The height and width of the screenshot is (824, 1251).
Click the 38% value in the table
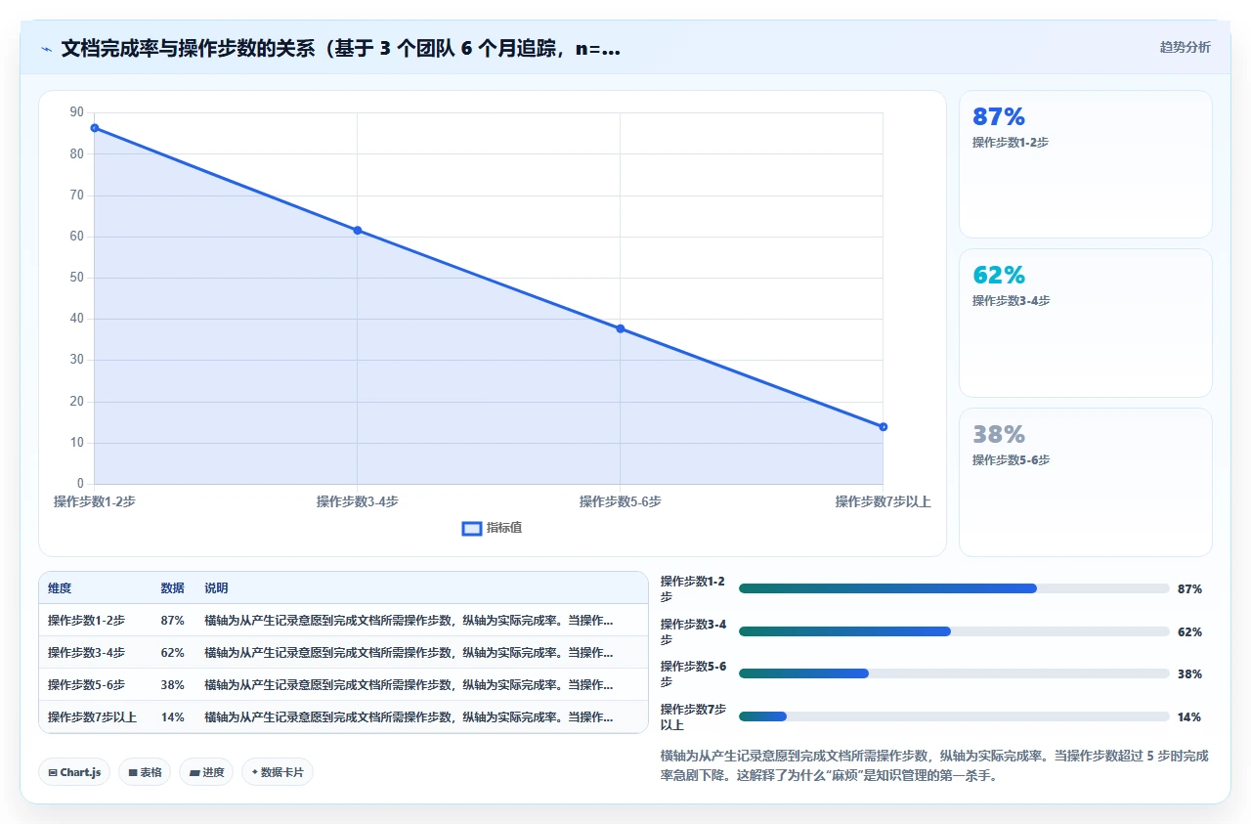[x=172, y=685]
